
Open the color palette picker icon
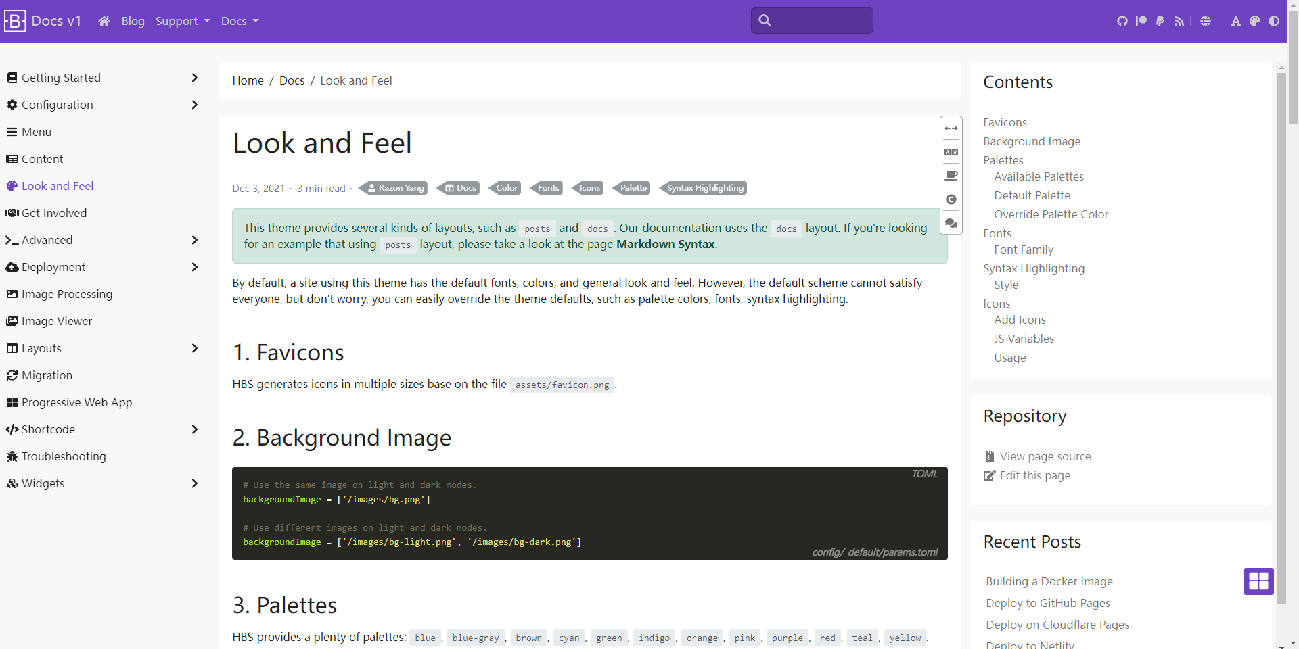[x=1256, y=21]
